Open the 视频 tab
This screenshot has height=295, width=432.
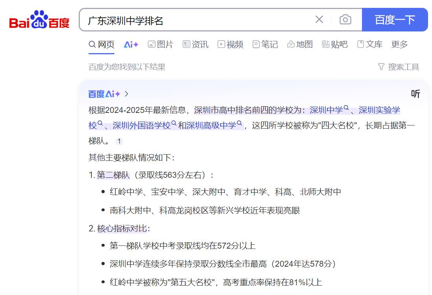click(230, 44)
